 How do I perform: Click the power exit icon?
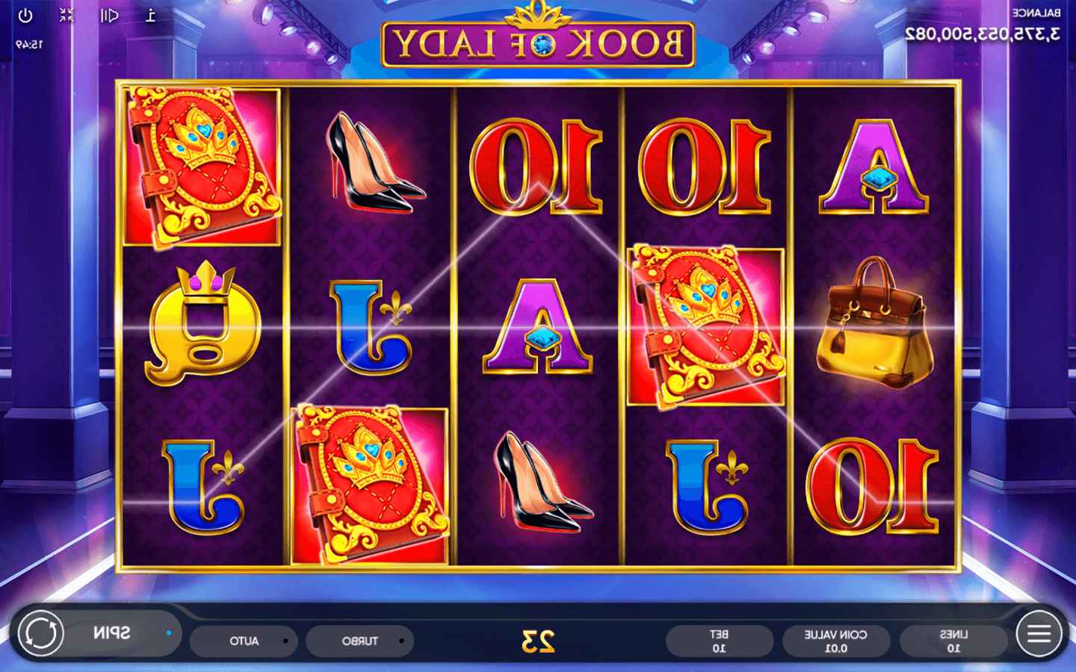tap(25, 15)
